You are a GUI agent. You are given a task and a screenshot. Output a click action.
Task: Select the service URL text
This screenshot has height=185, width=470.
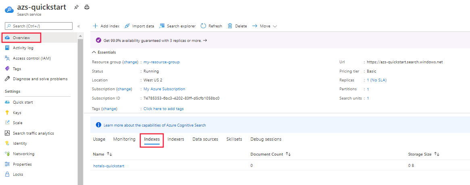click(405, 62)
